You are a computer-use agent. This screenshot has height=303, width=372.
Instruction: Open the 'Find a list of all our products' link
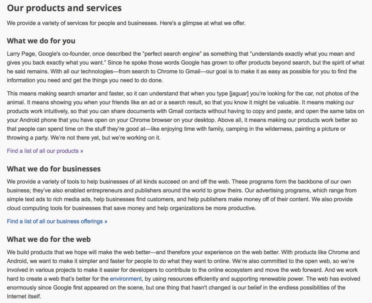[45, 151]
